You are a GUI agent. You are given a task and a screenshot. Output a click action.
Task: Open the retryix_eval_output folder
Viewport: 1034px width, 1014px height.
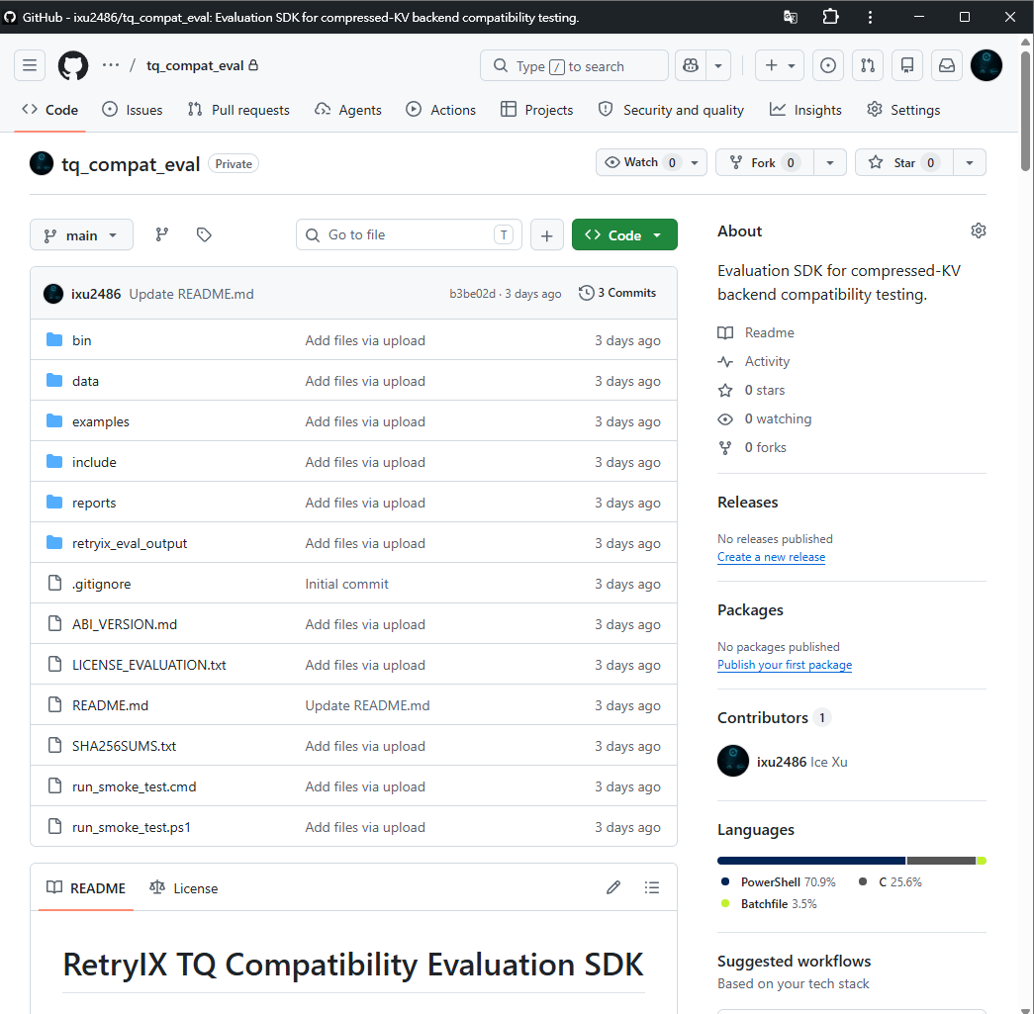130,543
